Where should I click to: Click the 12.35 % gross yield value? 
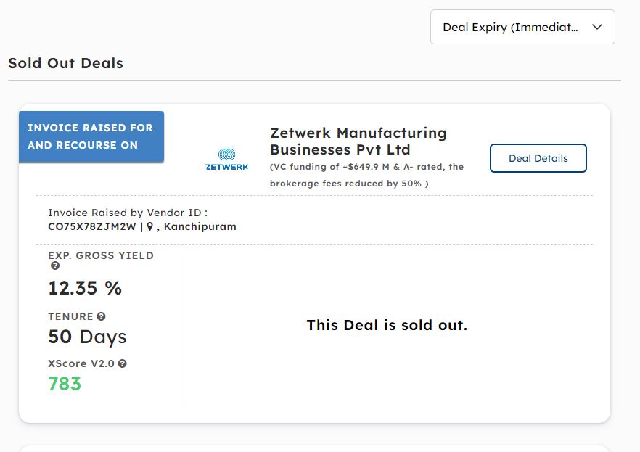[85, 288]
